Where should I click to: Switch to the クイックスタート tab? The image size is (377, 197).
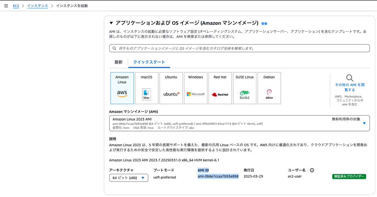(149, 62)
